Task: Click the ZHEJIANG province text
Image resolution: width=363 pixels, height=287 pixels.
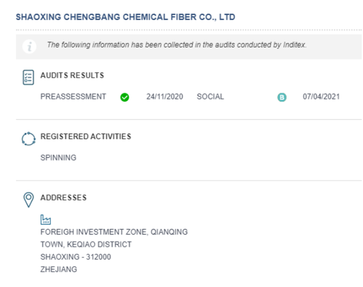Action: [x=59, y=269]
